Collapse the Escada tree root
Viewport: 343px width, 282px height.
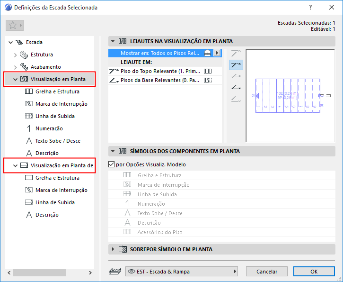tap(10, 42)
